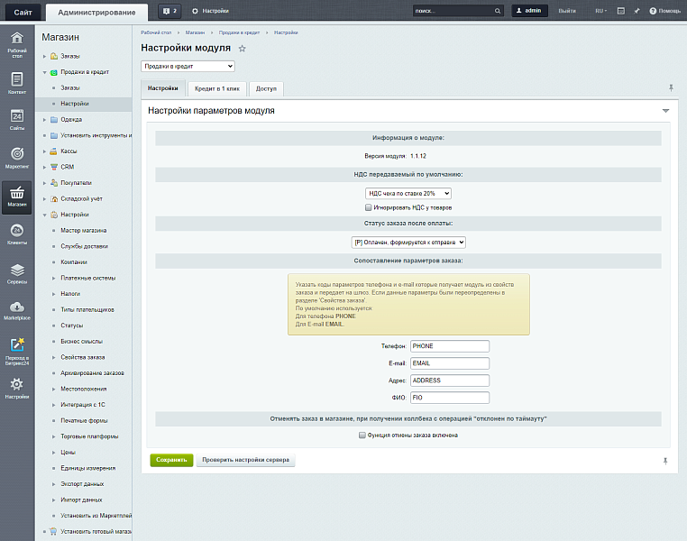Open the Клиенты sidebar icon
Screen dimensions: 687x541
coord(17,234)
